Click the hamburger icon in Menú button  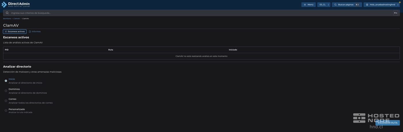(305, 5)
